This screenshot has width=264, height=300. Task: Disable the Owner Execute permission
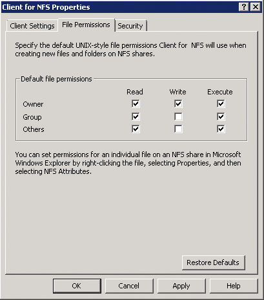[221, 104]
